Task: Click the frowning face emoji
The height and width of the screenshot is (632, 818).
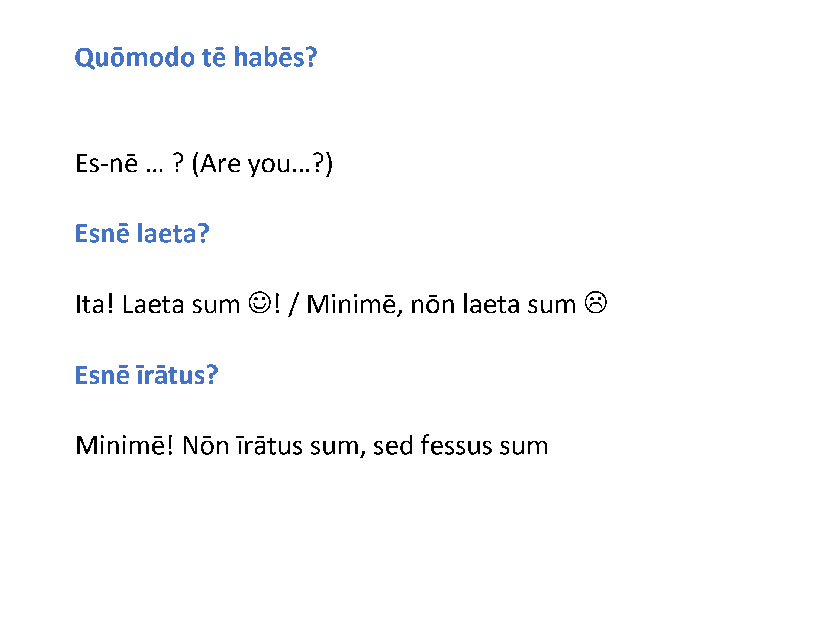Action: 596,303
